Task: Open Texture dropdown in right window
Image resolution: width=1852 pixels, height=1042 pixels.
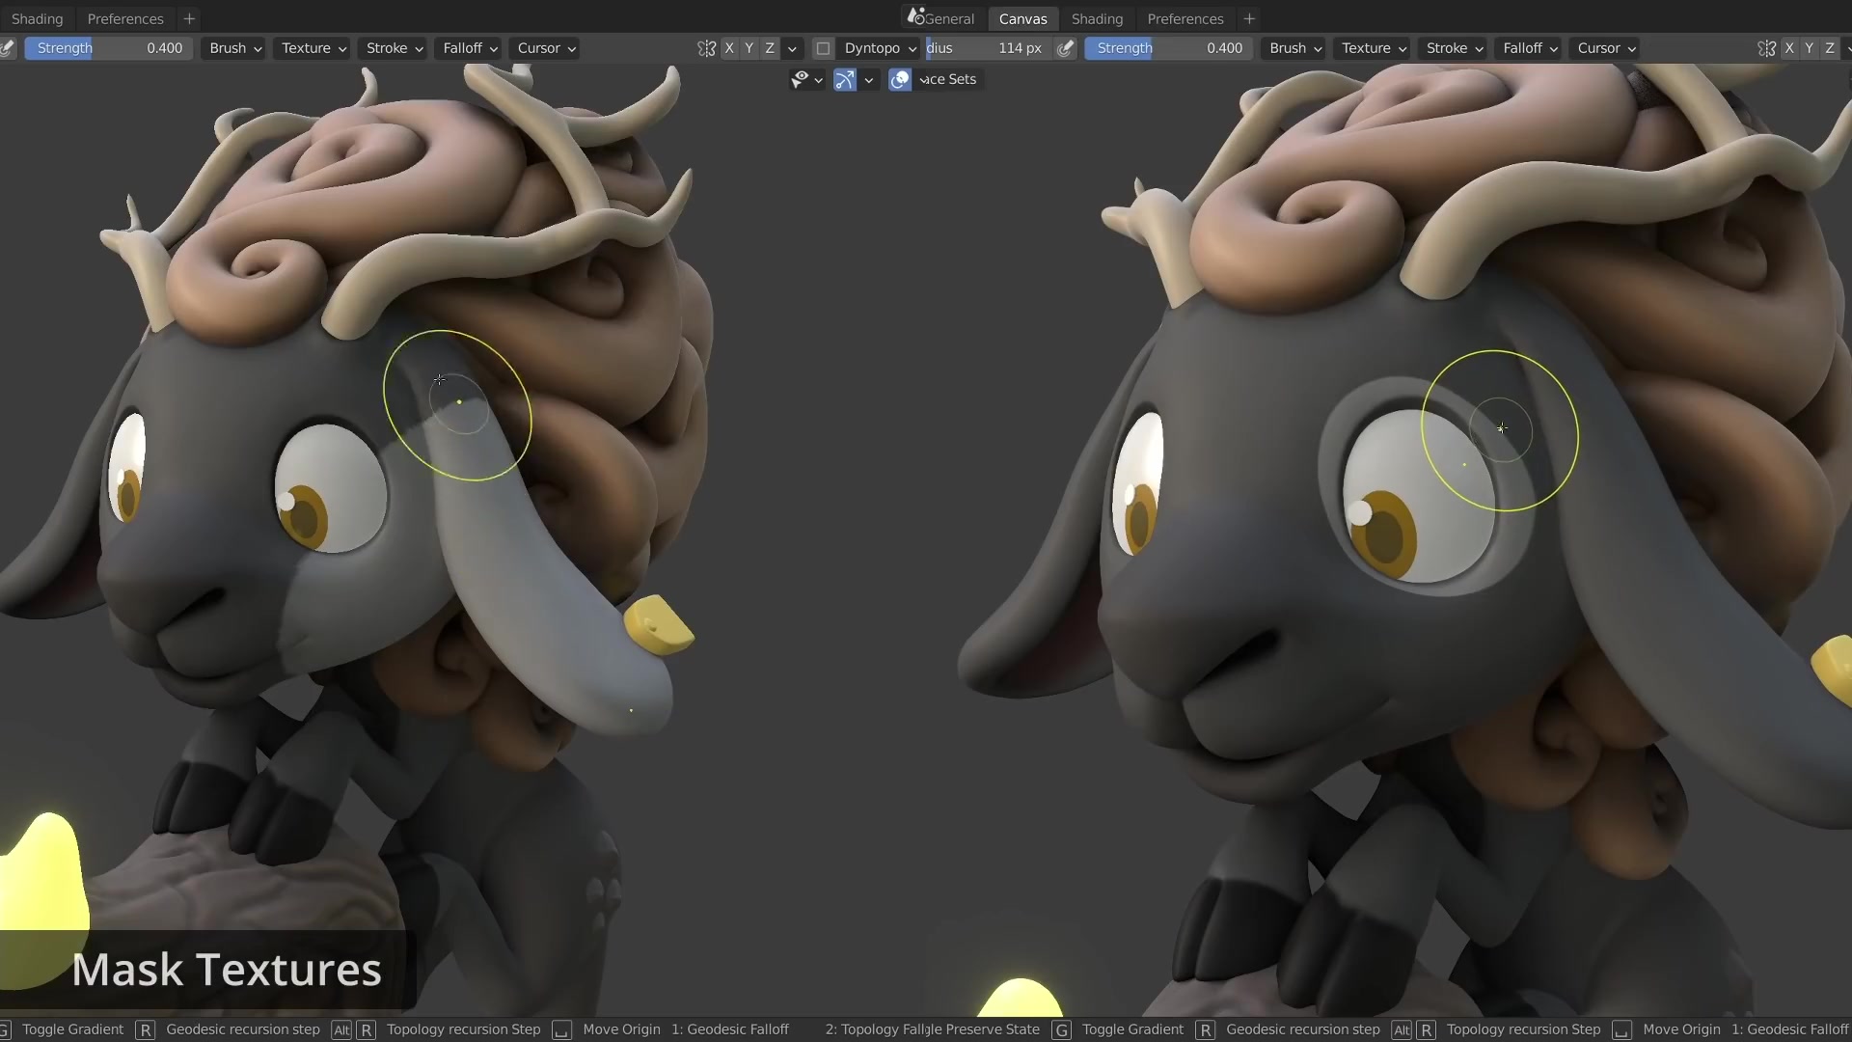Action: [x=1374, y=48]
